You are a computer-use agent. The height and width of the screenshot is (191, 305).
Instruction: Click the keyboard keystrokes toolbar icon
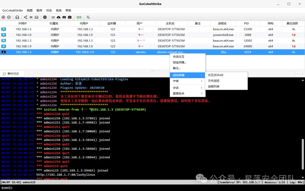click(64, 17)
